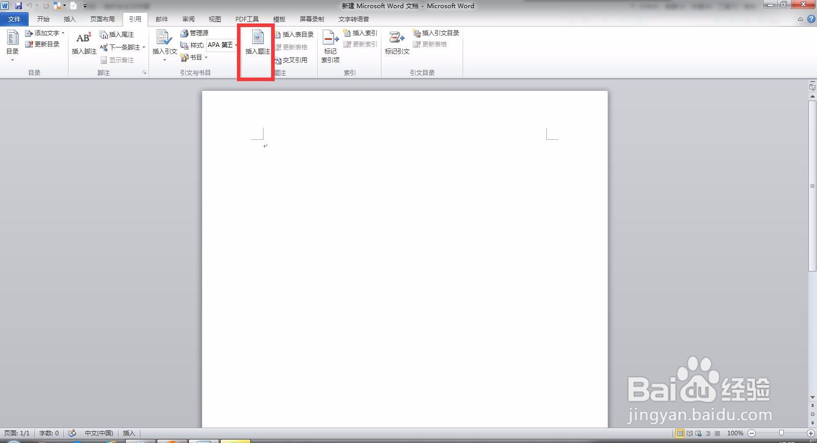Expand the 下一条脚注 dropdown arrow
This screenshot has height=443, width=817.
144,47
